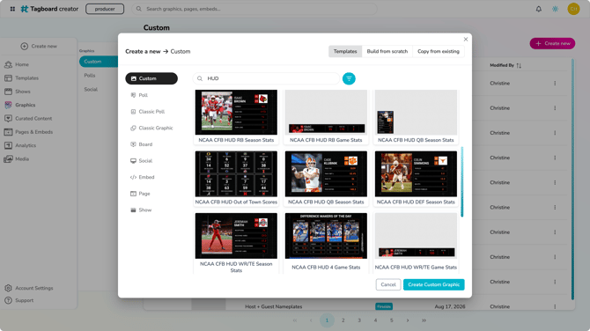Open Templates in the sidebar

pyautogui.click(x=21, y=77)
